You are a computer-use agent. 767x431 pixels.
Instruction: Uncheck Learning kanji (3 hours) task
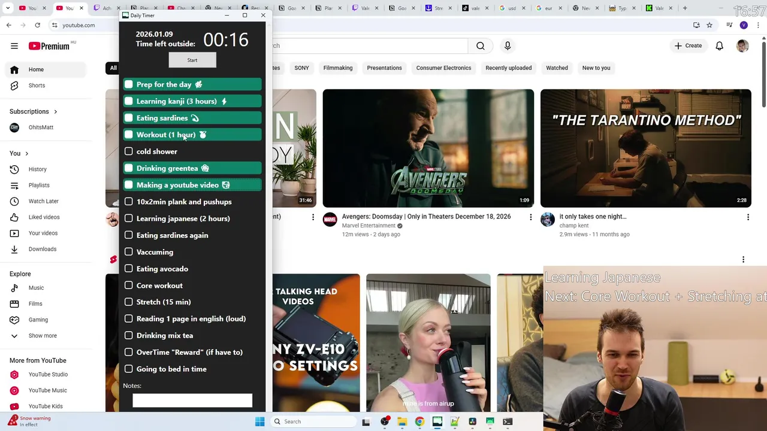(128, 101)
